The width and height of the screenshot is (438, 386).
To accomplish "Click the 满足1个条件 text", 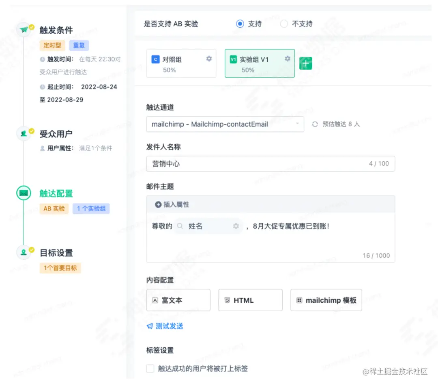I will coord(96,148).
